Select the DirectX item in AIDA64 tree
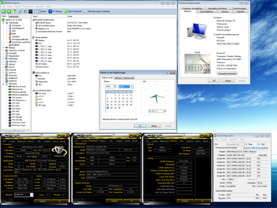Image resolution: width=277 pixels, height=208 pixels. tap(12, 67)
